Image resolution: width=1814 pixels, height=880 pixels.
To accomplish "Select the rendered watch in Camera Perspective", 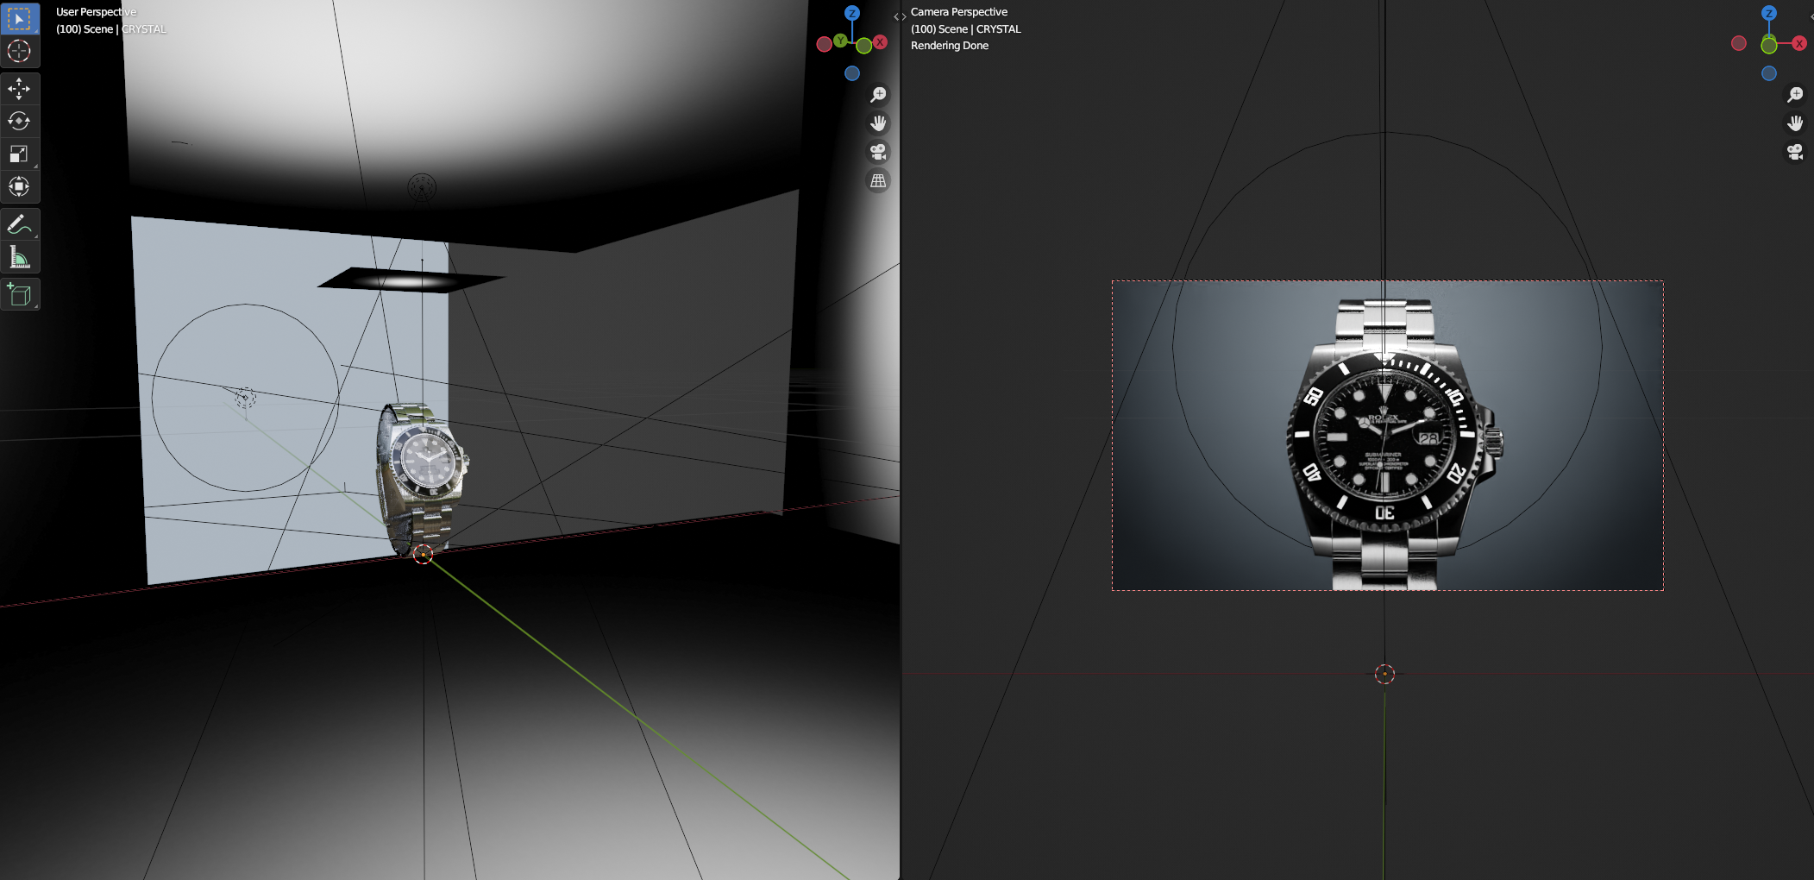I will click(x=1393, y=444).
